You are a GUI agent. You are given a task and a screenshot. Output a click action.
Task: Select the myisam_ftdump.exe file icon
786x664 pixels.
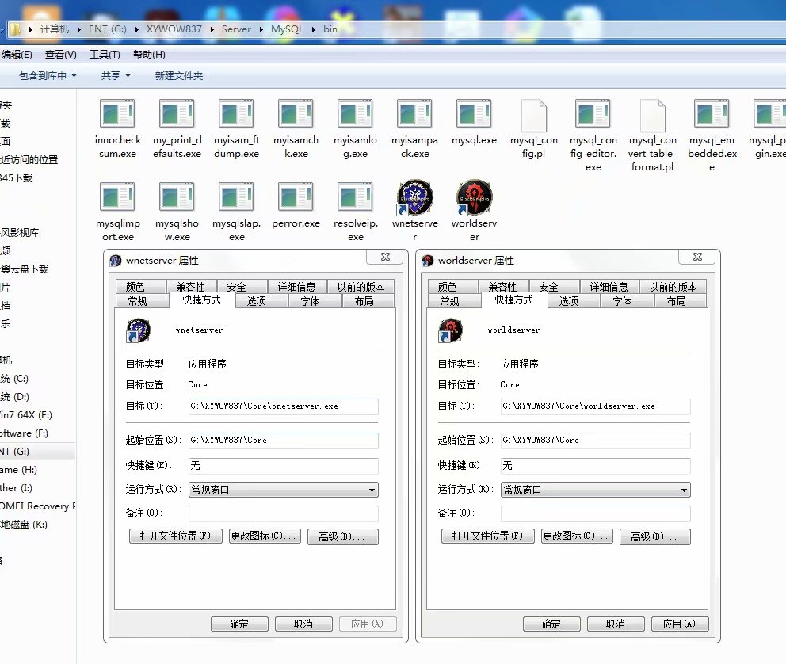[236, 113]
